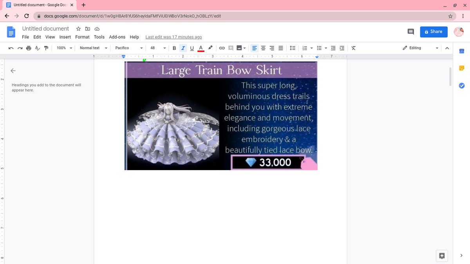This screenshot has height=264, width=470.
Task: Insert a link with the toolbar icon
Action: click(x=222, y=48)
